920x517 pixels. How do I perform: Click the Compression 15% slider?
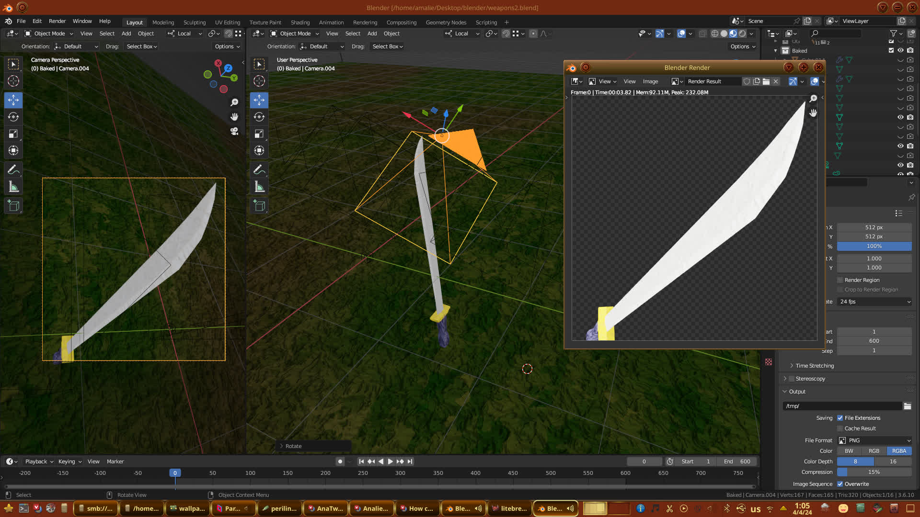[874, 472]
